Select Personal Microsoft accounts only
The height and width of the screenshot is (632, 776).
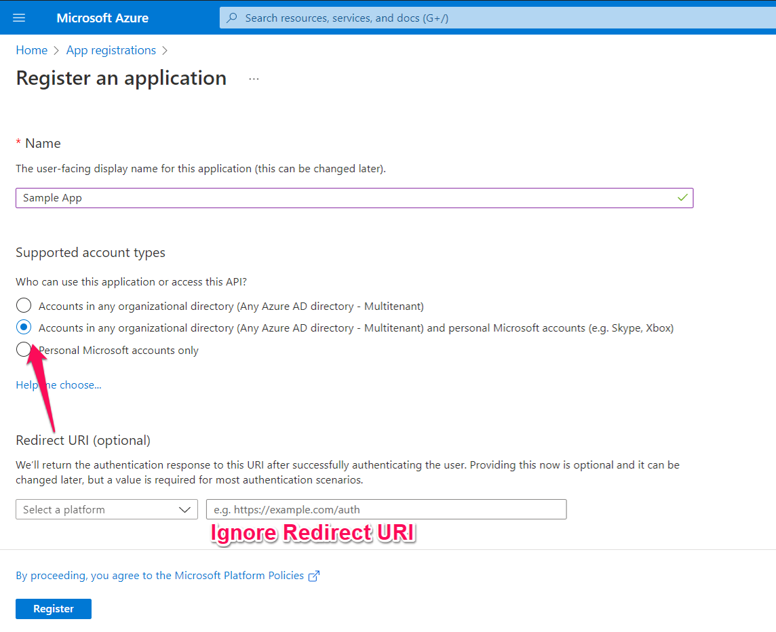click(x=24, y=350)
